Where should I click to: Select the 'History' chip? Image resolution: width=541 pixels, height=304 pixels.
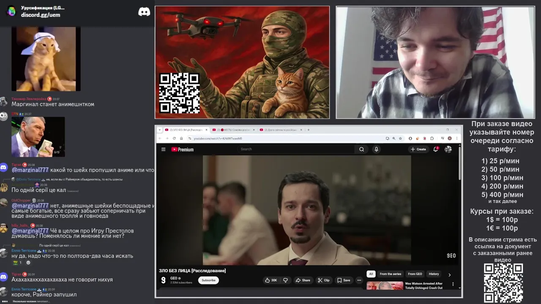pos(434,274)
